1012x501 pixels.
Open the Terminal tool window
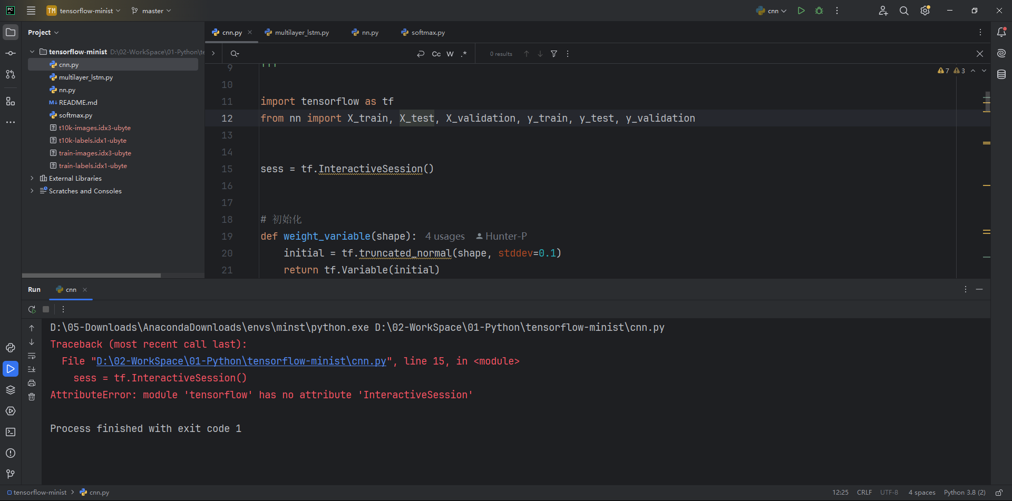(11, 432)
